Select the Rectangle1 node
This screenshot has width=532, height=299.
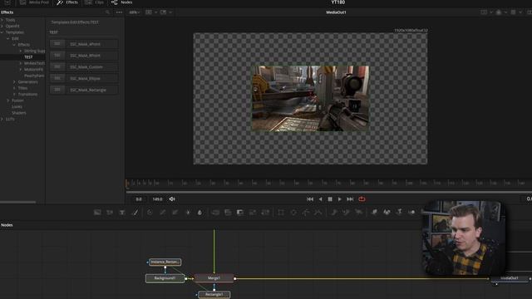pyautogui.click(x=214, y=295)
